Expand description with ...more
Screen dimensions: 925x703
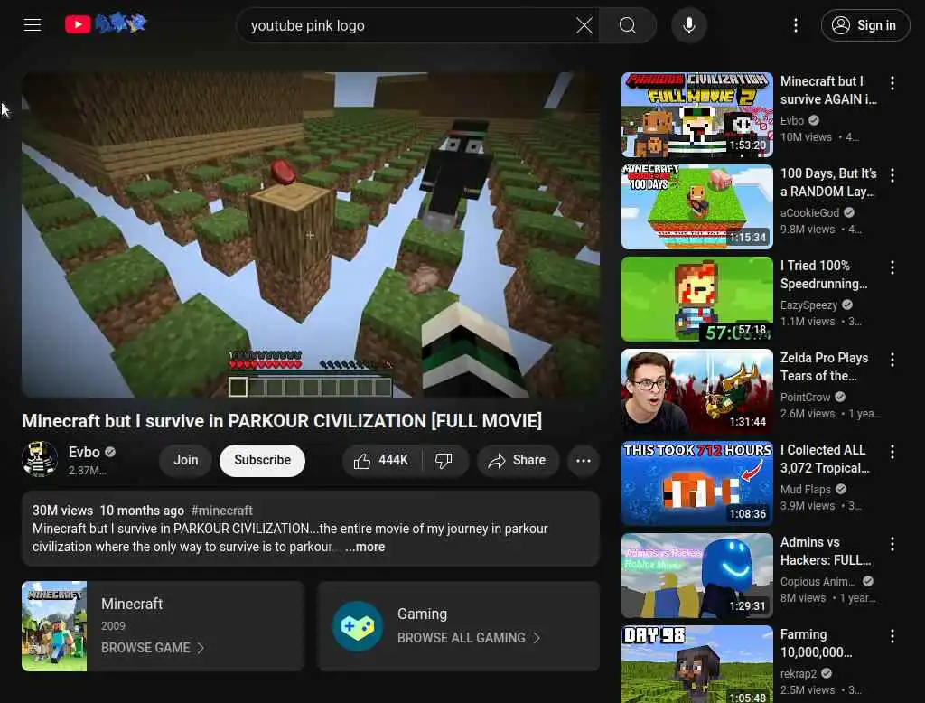(x=365, y=548)
